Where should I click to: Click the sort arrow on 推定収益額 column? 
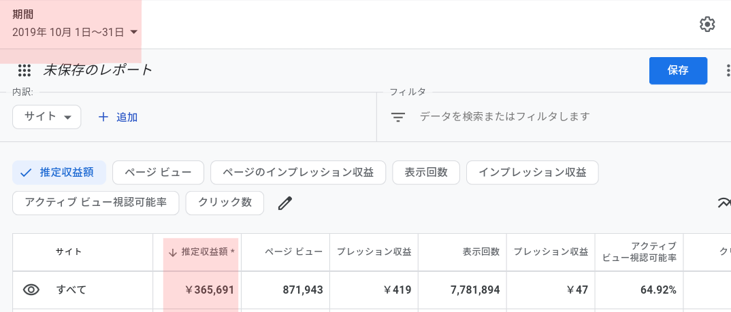tap(172, 252)
